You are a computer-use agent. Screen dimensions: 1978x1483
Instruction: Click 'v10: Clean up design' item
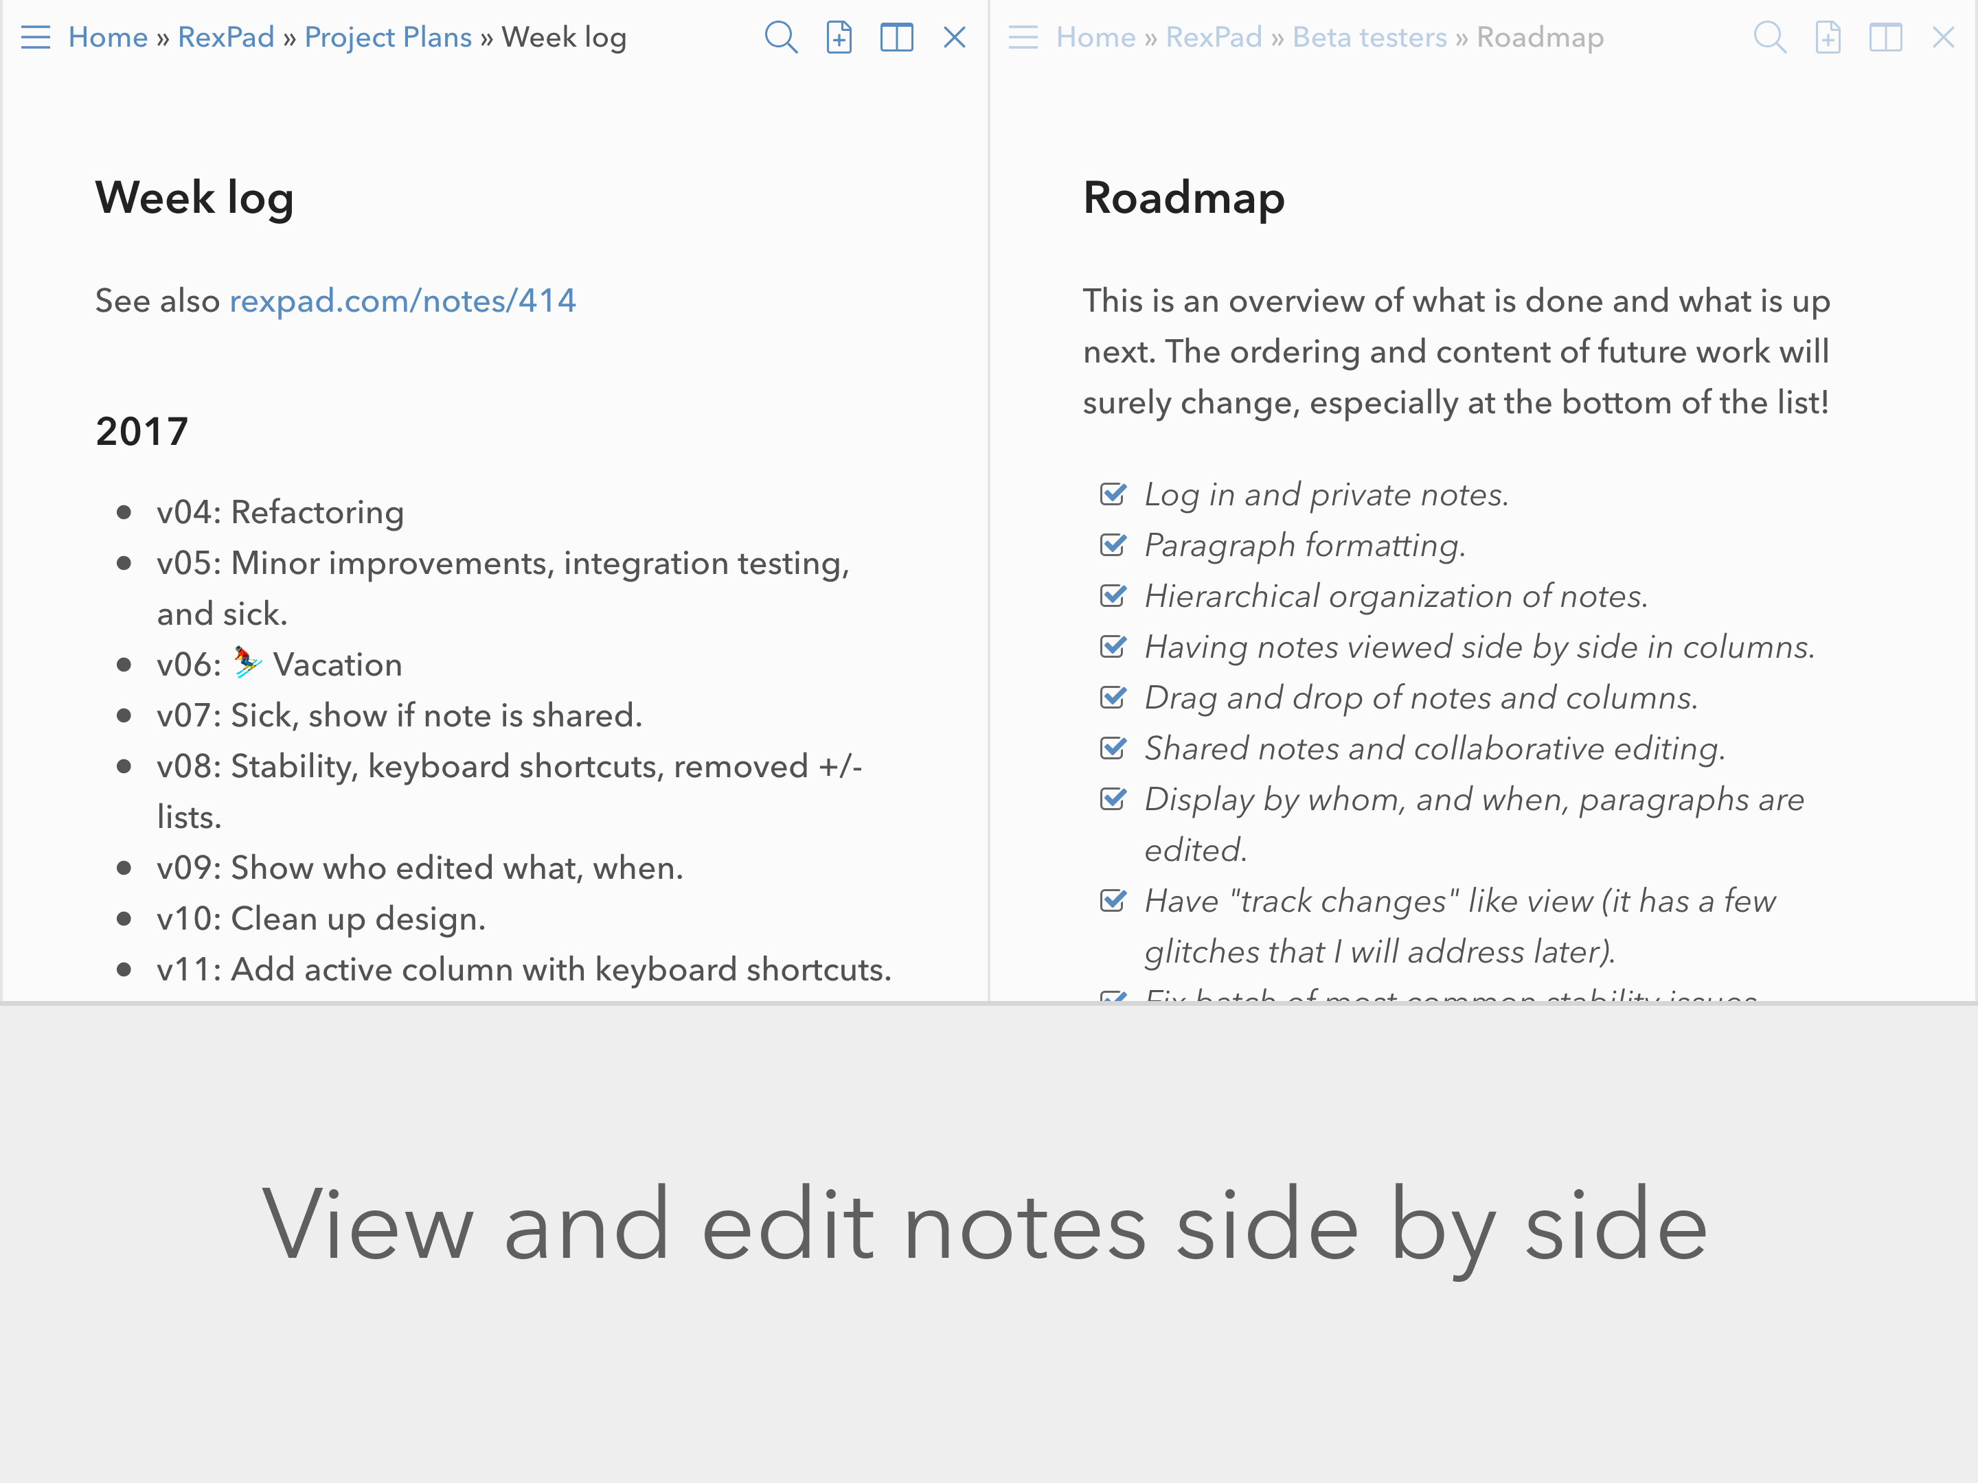click(321, 919)
